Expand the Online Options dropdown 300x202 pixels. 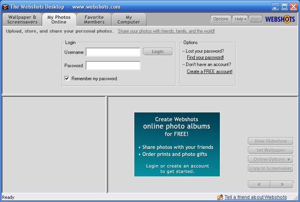coord(271,159)
